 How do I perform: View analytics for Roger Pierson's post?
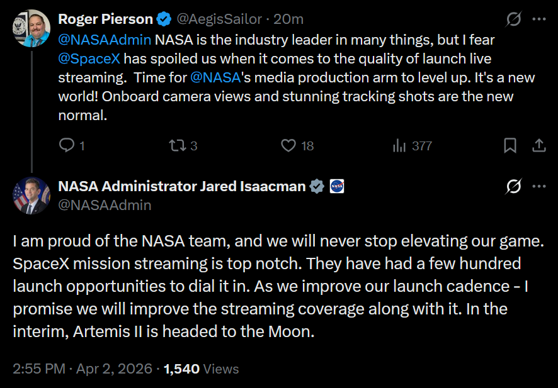coord(399,146)
